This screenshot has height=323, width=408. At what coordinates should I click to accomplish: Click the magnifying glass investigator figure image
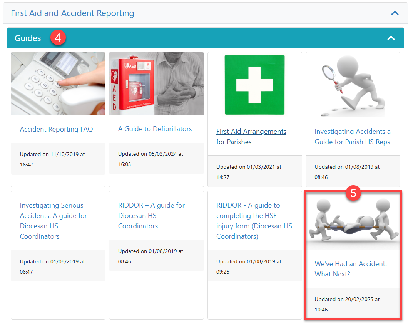(x=353, y=85)
